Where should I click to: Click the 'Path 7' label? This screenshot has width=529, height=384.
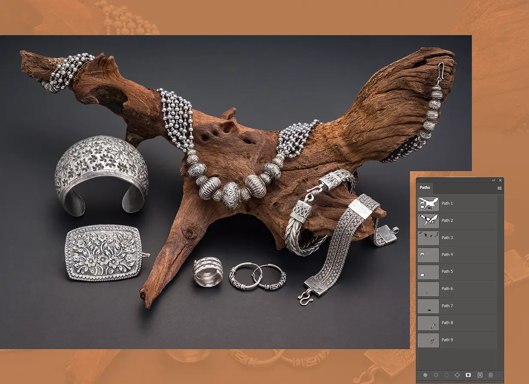[447, 306]
